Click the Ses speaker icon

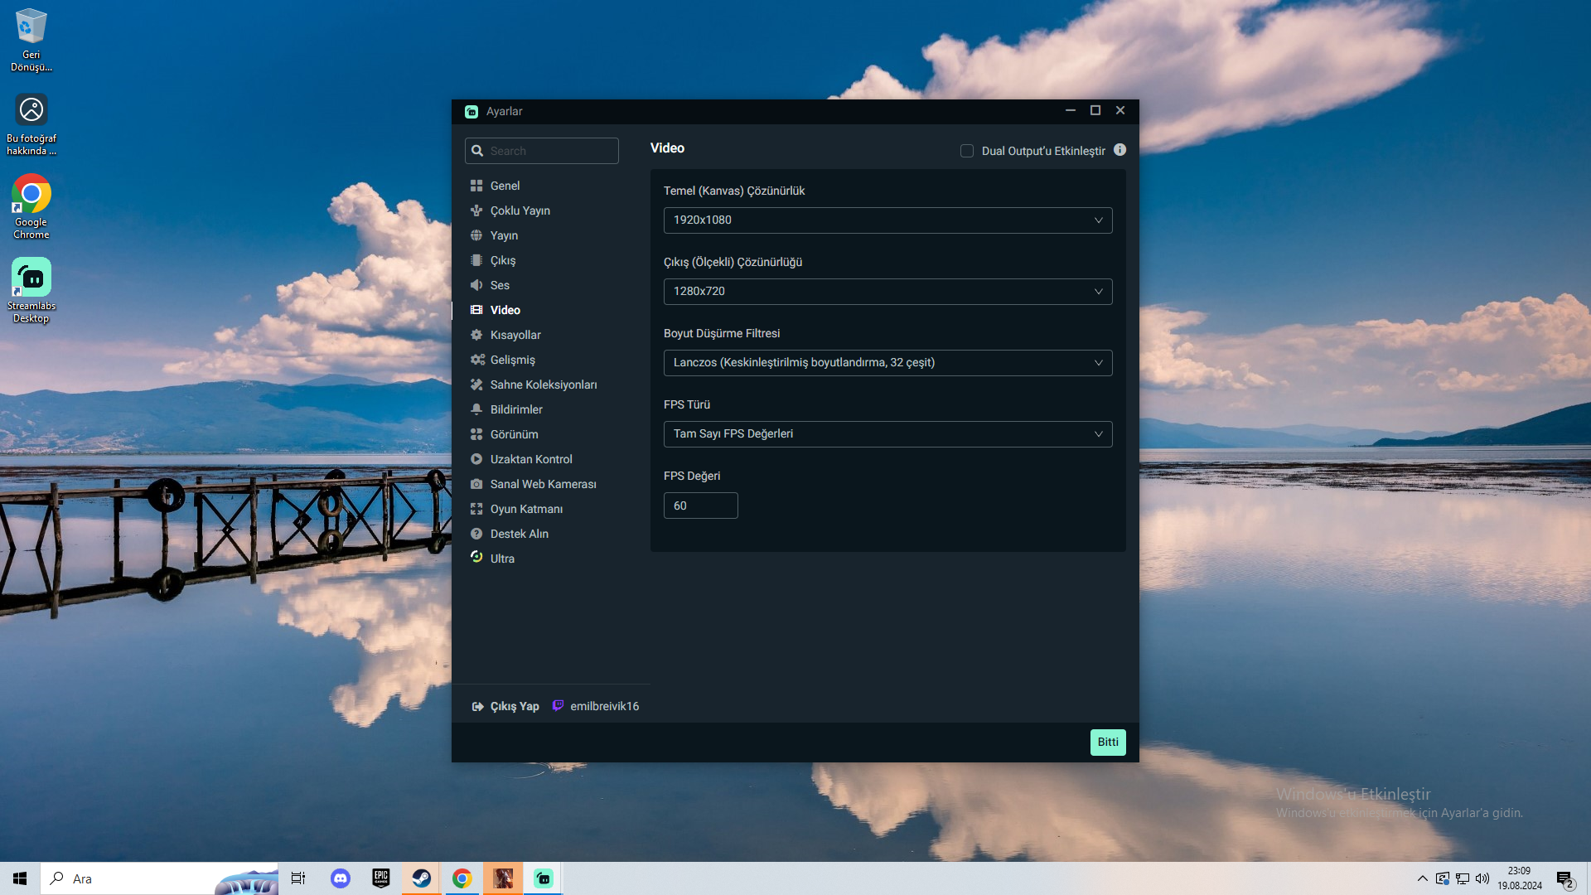476,285
